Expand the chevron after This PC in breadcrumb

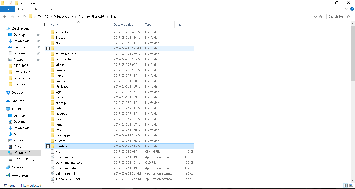point(51,17)
